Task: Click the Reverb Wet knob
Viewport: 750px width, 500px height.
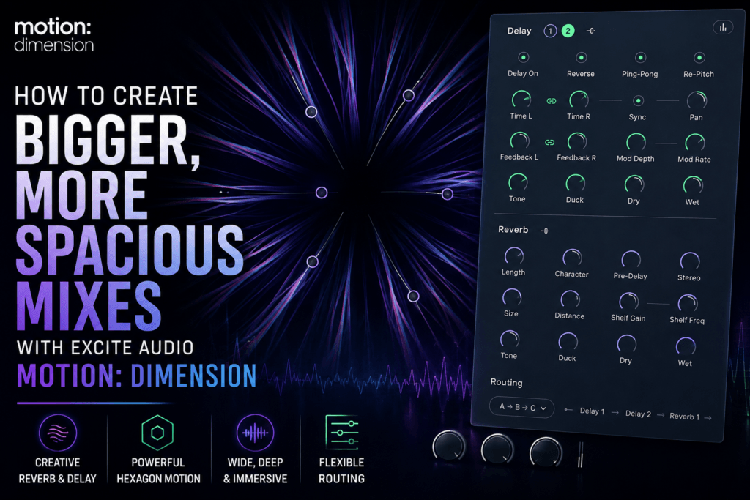Action: (686, 346)
